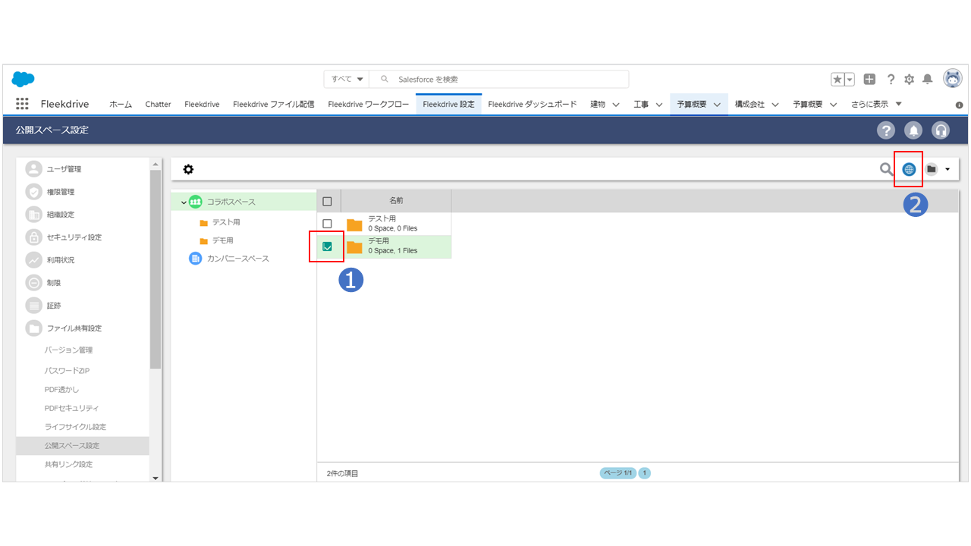Uncheck the デモ用 folder checkbox
The height and width of the screenshot is (546, 971).
(328, 246)
